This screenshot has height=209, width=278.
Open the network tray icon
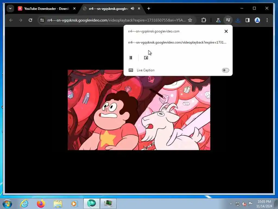(x=237, y=204)
